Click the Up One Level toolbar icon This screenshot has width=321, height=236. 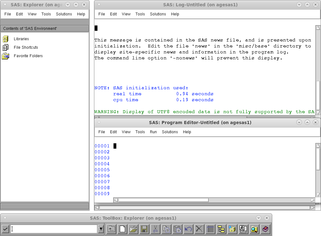coord(112,229)
